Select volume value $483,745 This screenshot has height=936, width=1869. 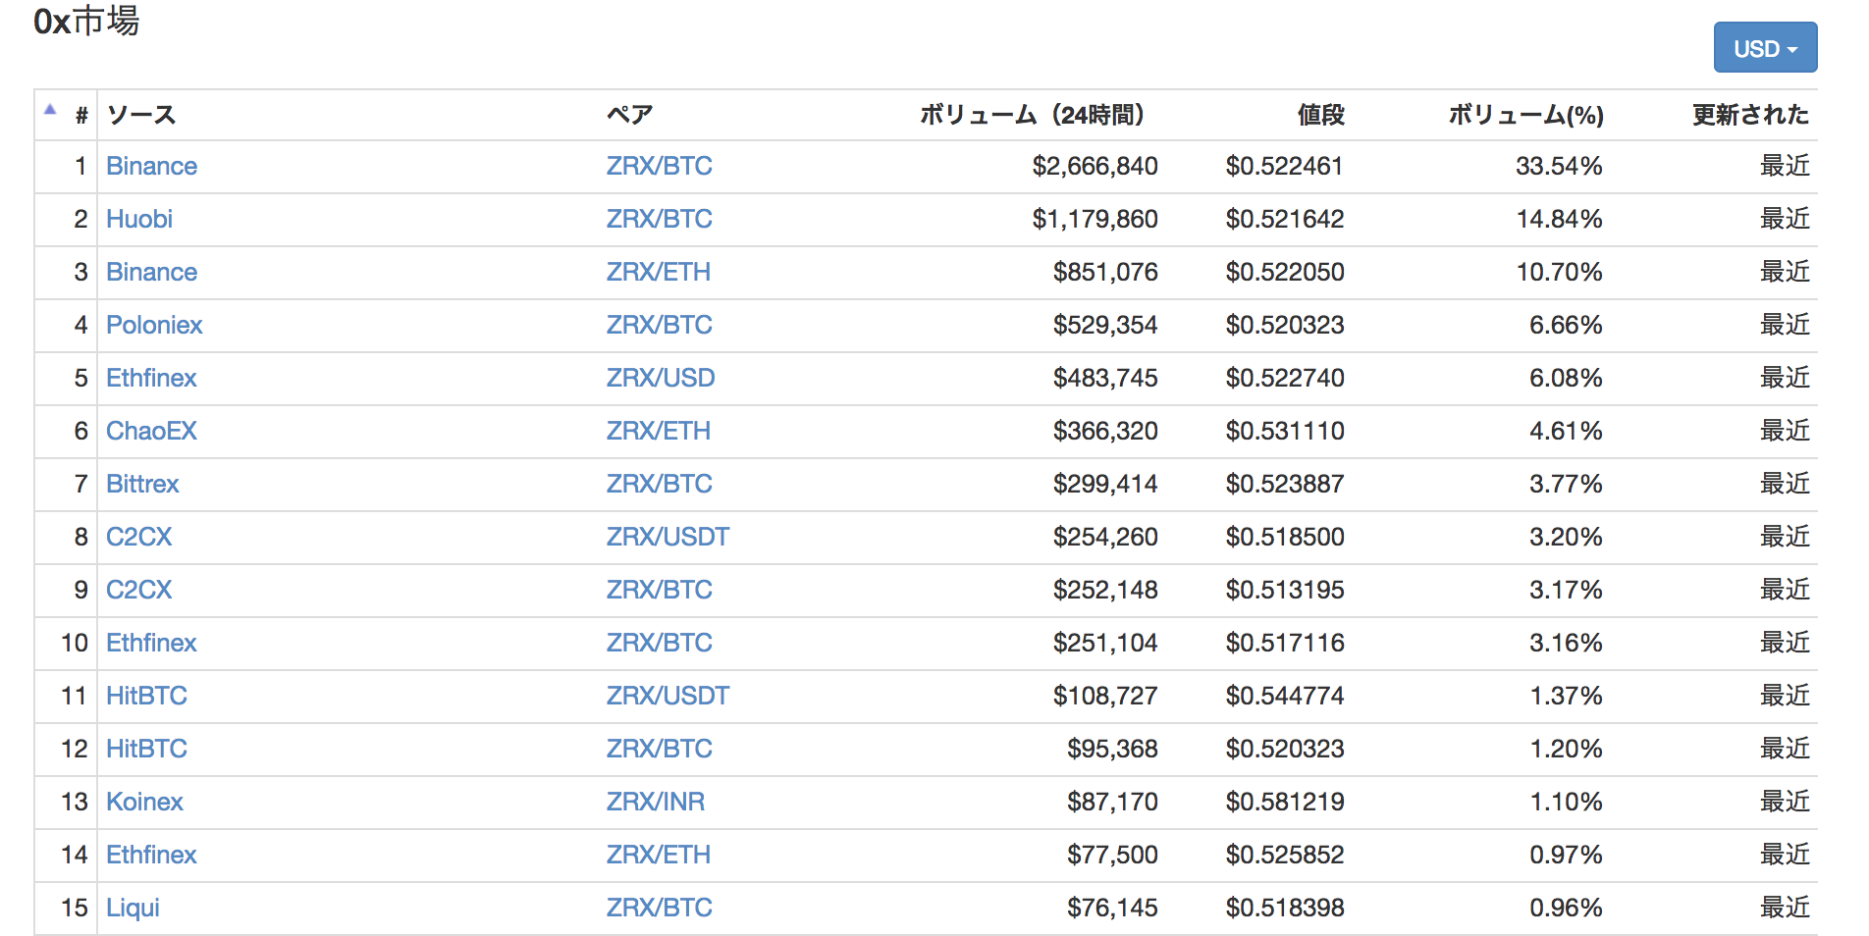[x=1105, y=378]
